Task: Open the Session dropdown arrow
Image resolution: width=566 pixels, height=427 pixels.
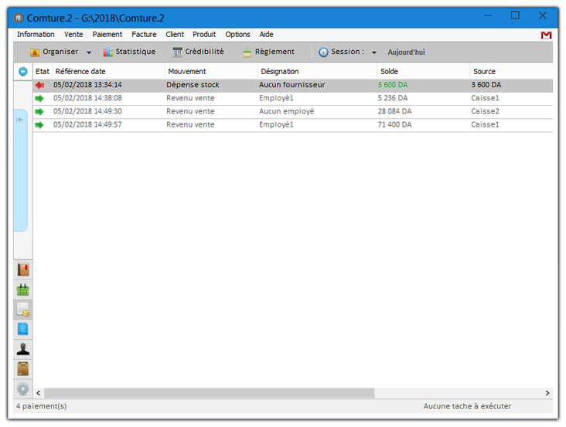Action: 374,53
